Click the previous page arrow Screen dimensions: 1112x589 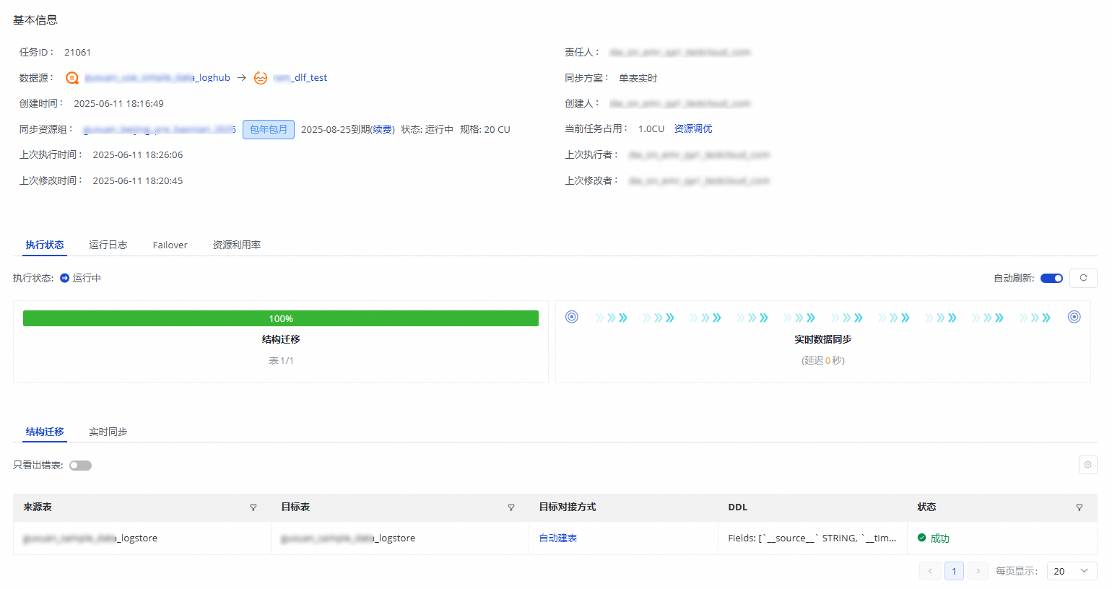(x=930, y=571)
